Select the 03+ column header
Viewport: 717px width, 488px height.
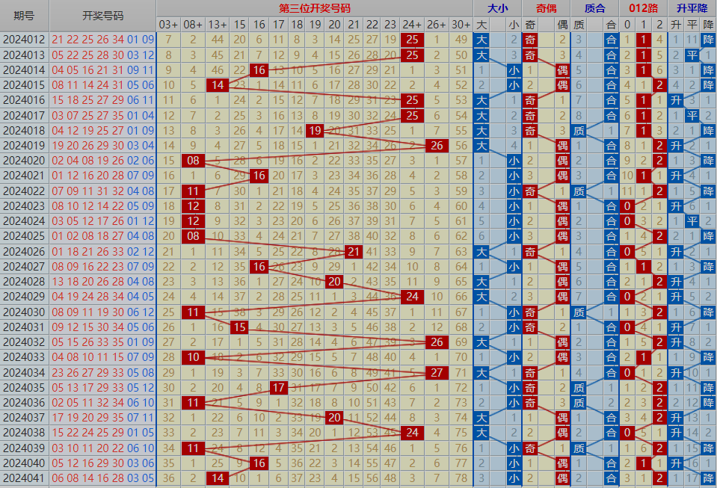click(x=169, y=25)
